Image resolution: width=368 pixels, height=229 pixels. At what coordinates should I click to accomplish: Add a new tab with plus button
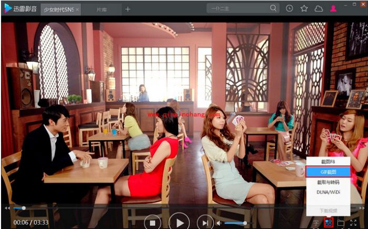click(128, 9)
